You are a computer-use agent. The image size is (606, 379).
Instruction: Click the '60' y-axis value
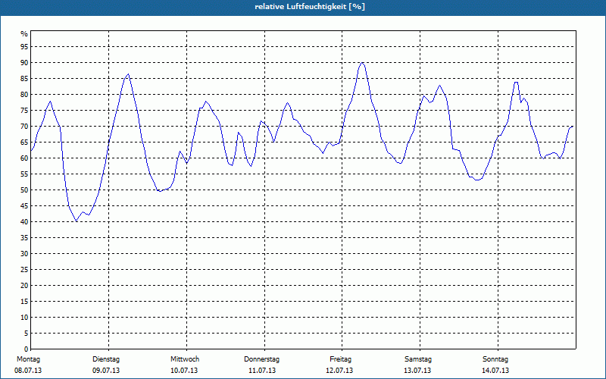(x=24, y=158)
